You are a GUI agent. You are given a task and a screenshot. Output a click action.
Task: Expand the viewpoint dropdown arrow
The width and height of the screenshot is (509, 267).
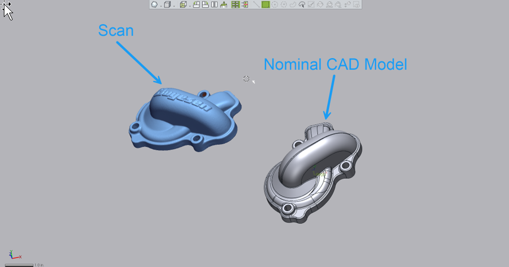190,6
